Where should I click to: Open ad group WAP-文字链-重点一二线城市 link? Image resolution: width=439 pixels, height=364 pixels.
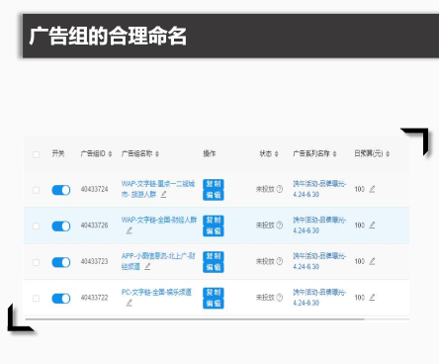(158, 189)
